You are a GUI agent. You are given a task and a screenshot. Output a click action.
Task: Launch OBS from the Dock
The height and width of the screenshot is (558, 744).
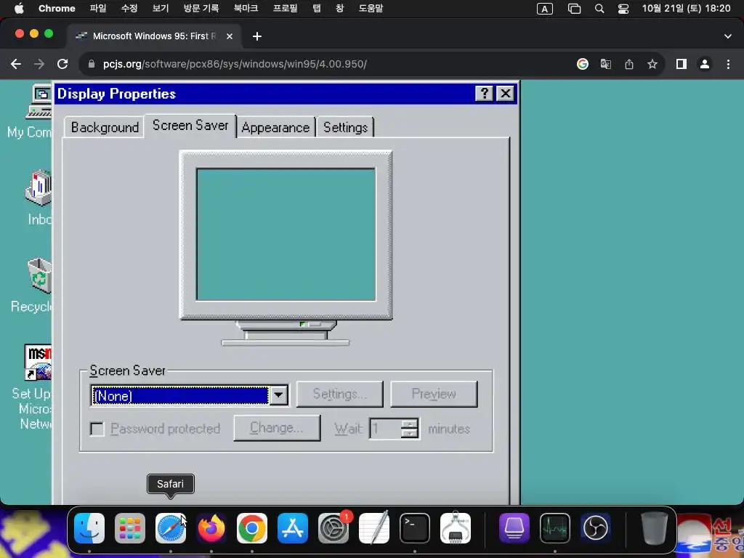(x=596, y=528)
